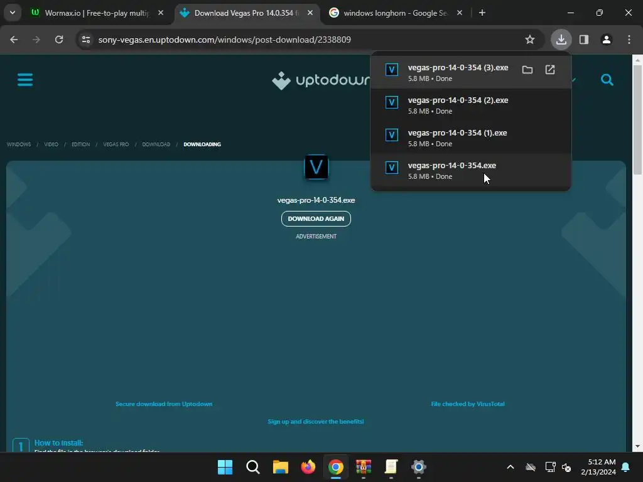Click the file icon beside vegas-pro-14-0-354.exe download

[x=392, y=168]
